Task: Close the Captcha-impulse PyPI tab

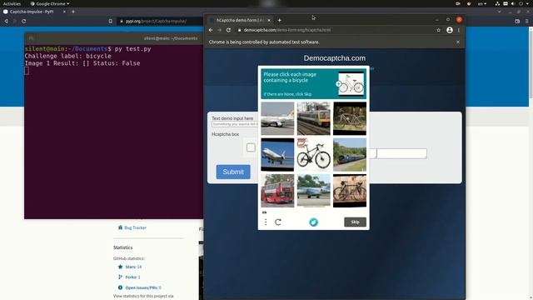Action: click(x=64, y=12)
